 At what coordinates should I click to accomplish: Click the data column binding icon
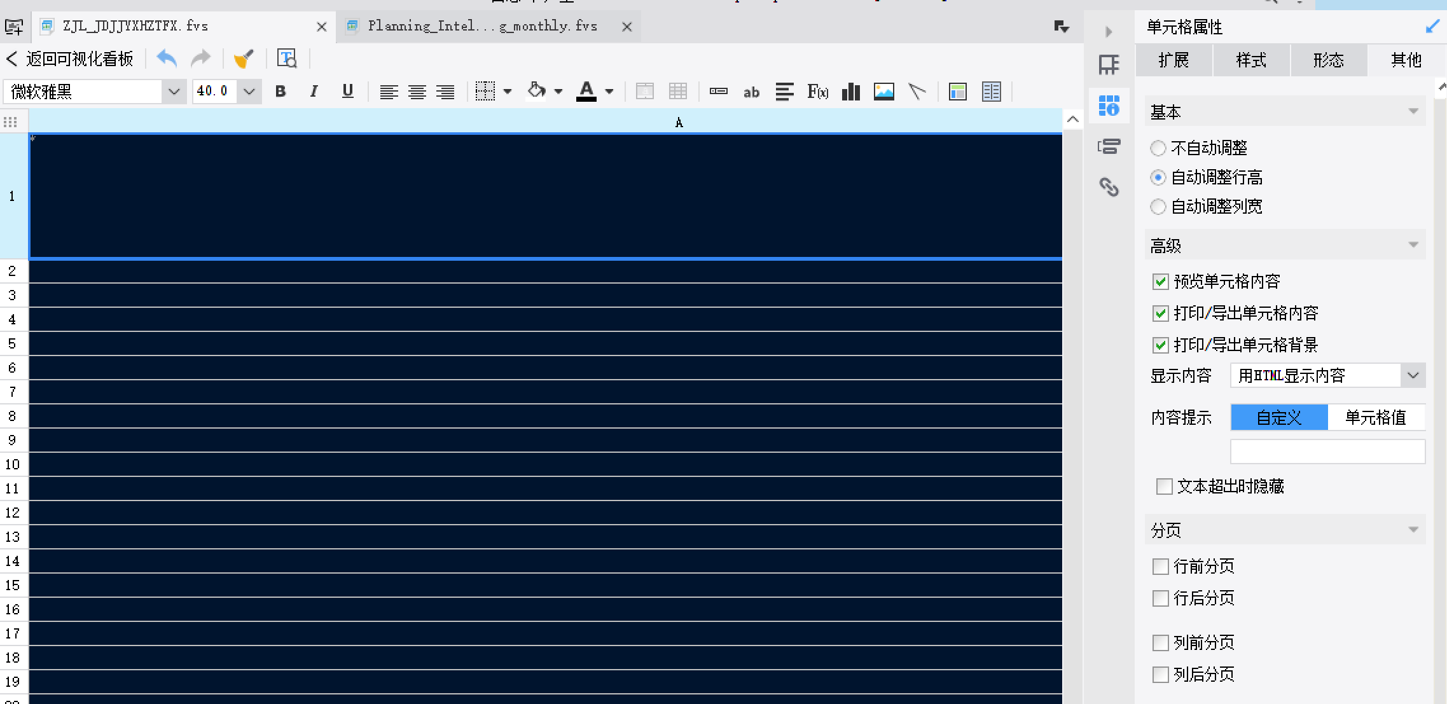tap(992, 92)
